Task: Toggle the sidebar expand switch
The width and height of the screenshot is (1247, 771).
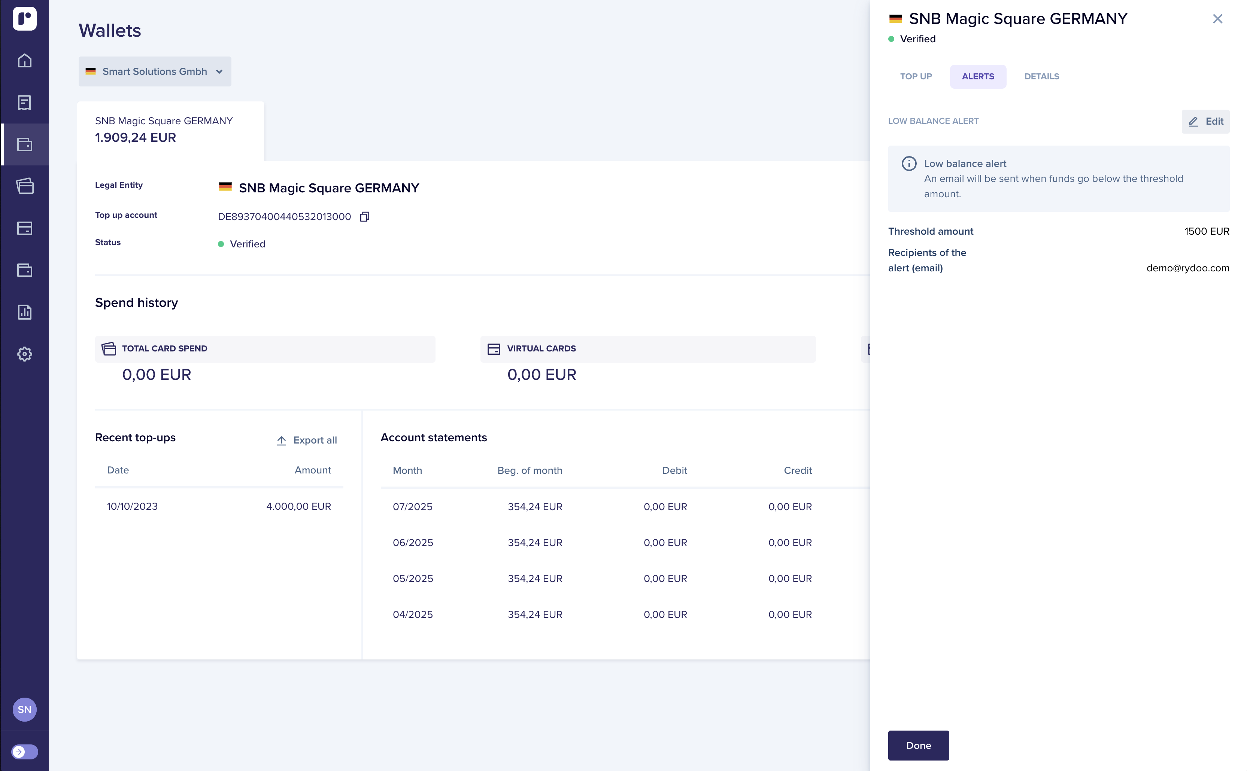Action: (x=24, y=752)
